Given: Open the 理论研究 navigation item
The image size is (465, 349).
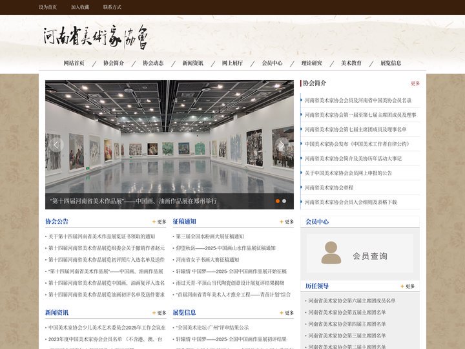Looking at the screenshot, I should [x=312, y=63].
